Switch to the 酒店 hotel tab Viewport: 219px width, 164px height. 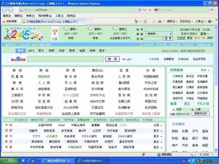point(186,104)
